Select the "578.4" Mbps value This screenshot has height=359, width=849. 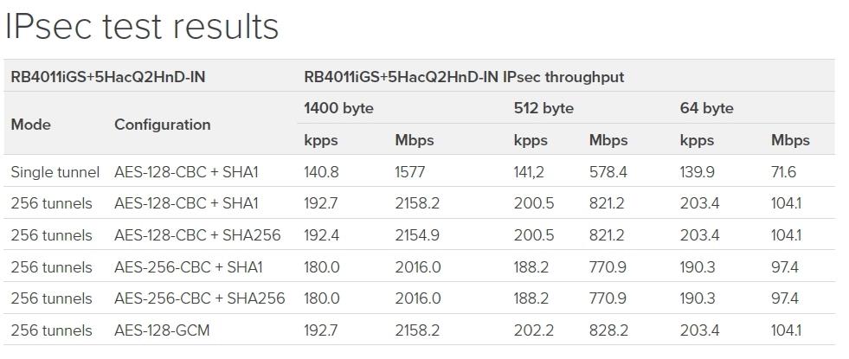click(608, 172)
